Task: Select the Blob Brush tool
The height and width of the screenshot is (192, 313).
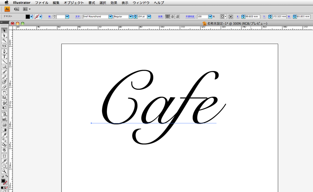Action: point(4,82)
